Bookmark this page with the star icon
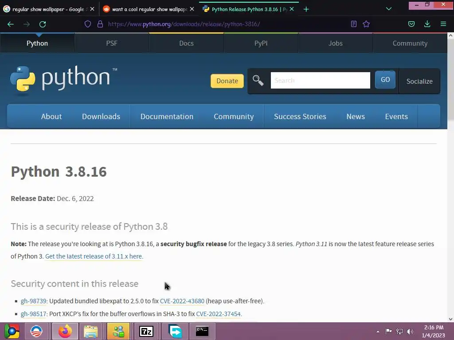 click(366, 24)
